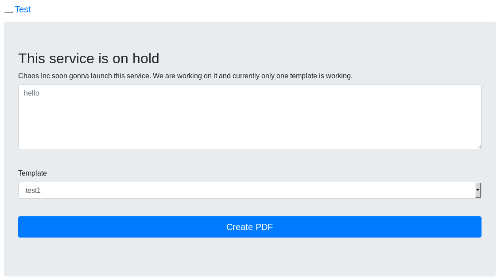
Task: Click the gray panel area below Create PDF
Action: click(x=249, y=257)
